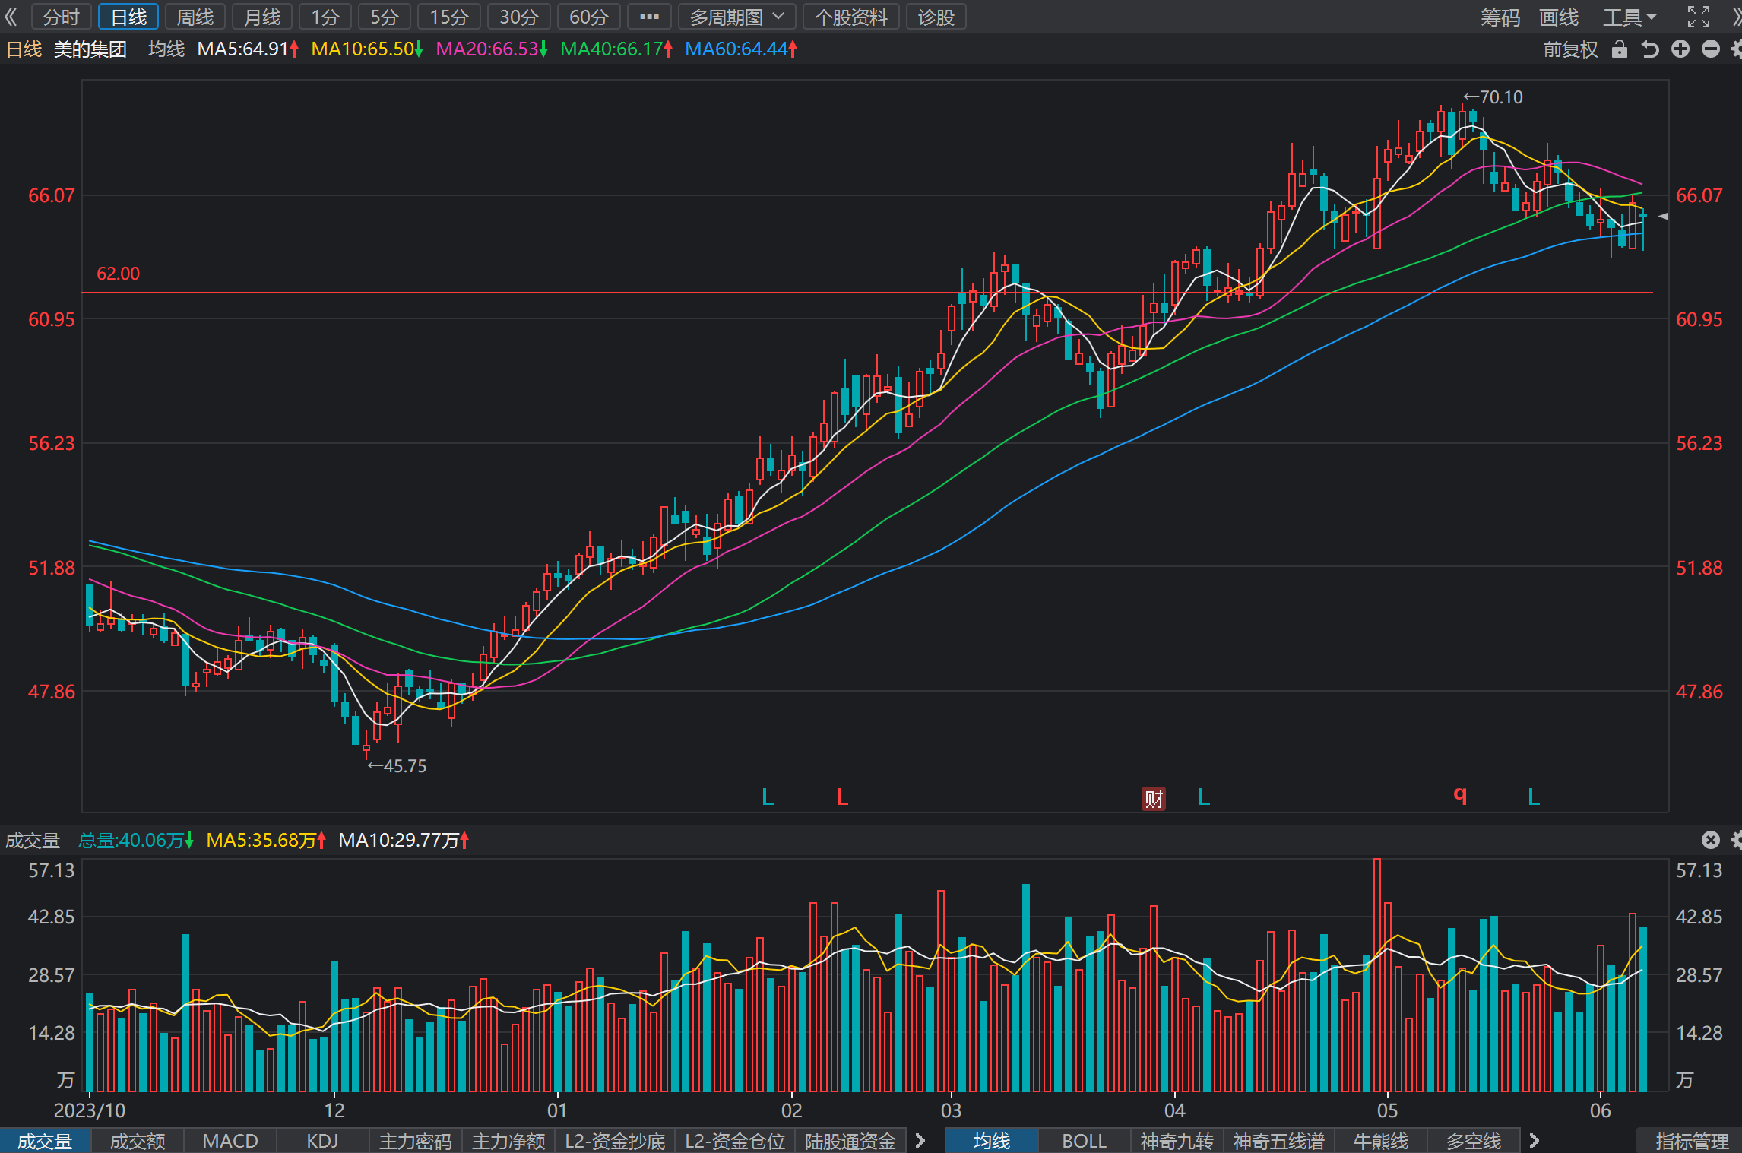
Task: Switch main overlay to 神奇九转
Action: (x=1177, y=1141)
